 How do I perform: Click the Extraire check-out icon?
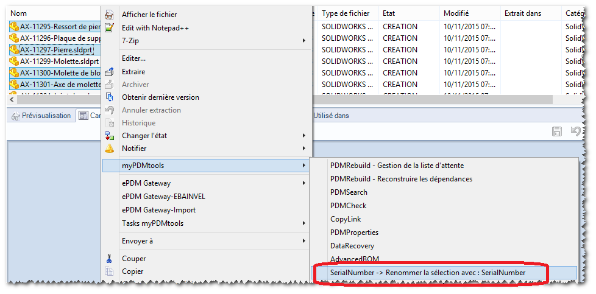coord(109,72)
